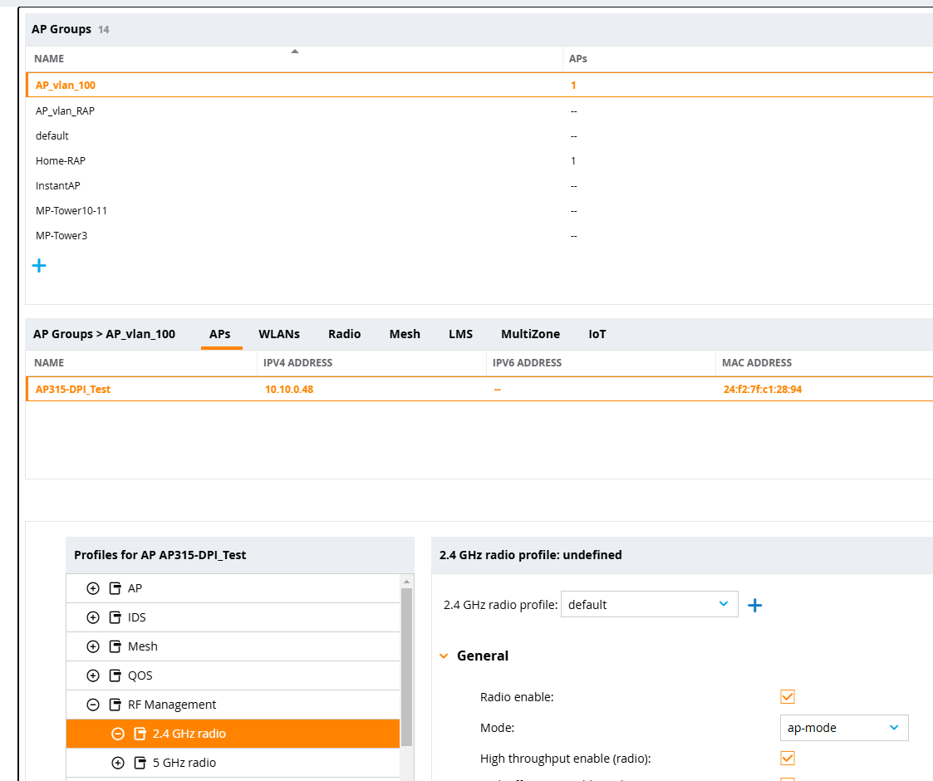Click the IDS profile document icon
933x781 pixels.
(x=115, y=617)
